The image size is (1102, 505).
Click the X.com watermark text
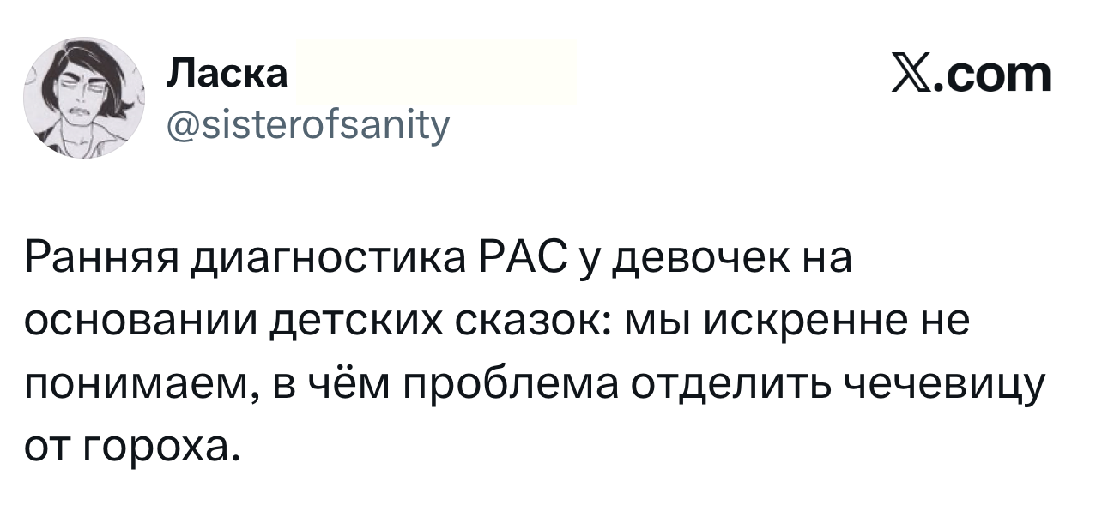coord(972,75)
